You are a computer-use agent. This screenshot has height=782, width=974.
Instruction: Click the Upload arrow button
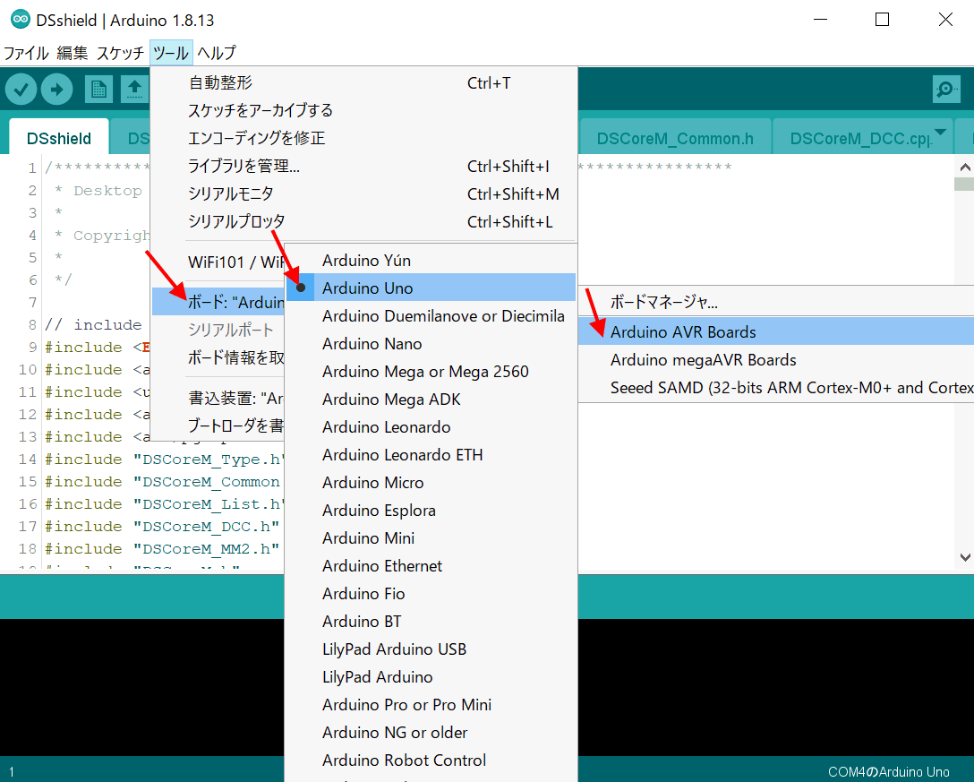(56, 90)
